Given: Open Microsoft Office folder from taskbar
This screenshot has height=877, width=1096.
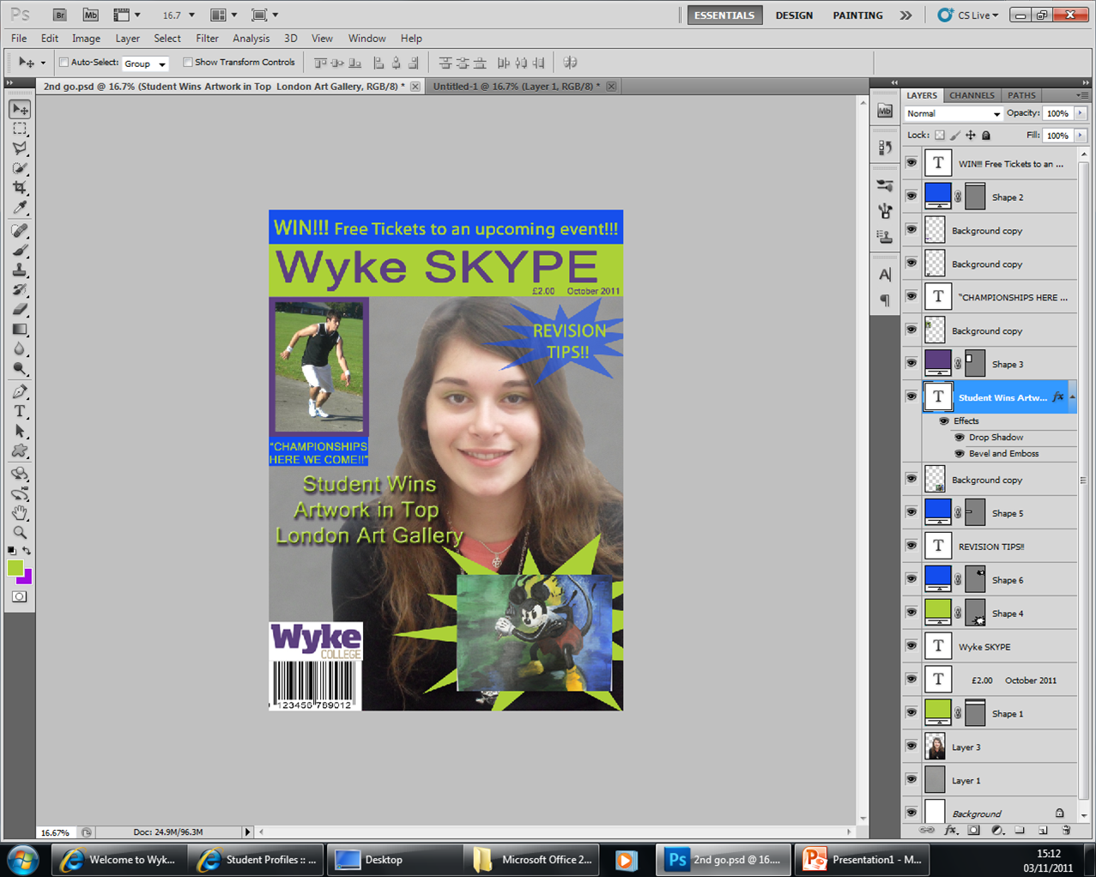Looking at the screenshot, I should 534,859.
